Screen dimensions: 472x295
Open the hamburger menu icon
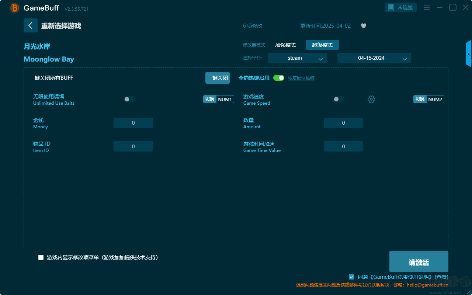(427, 7)
